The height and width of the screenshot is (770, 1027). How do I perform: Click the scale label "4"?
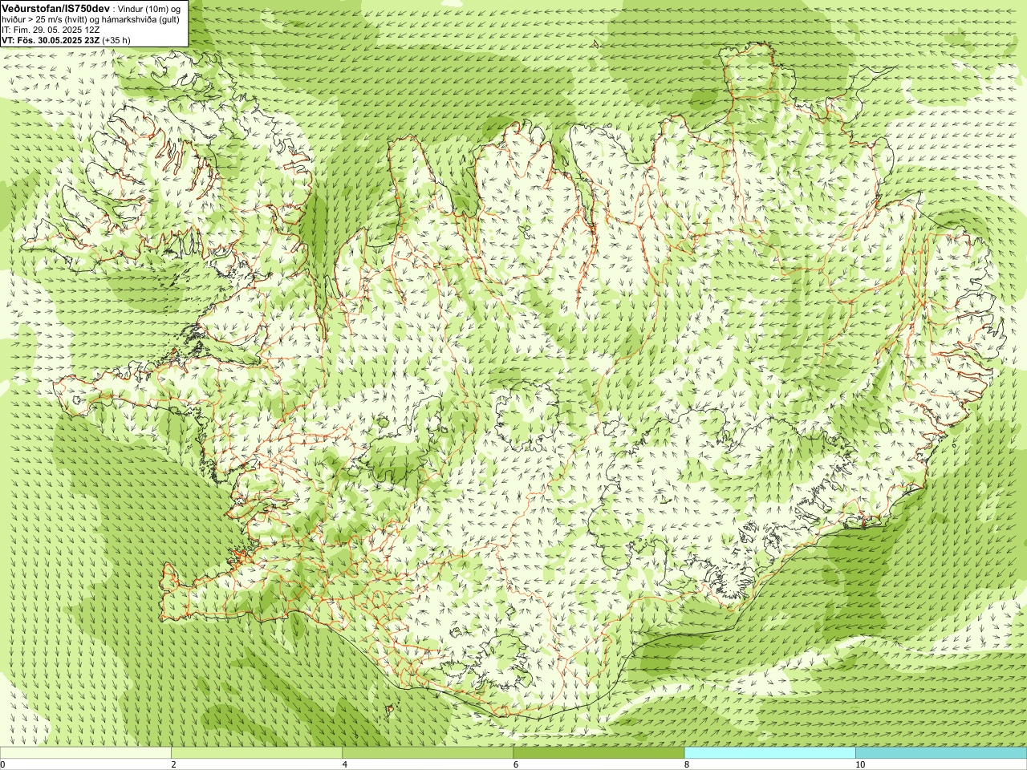pos(344,764)
